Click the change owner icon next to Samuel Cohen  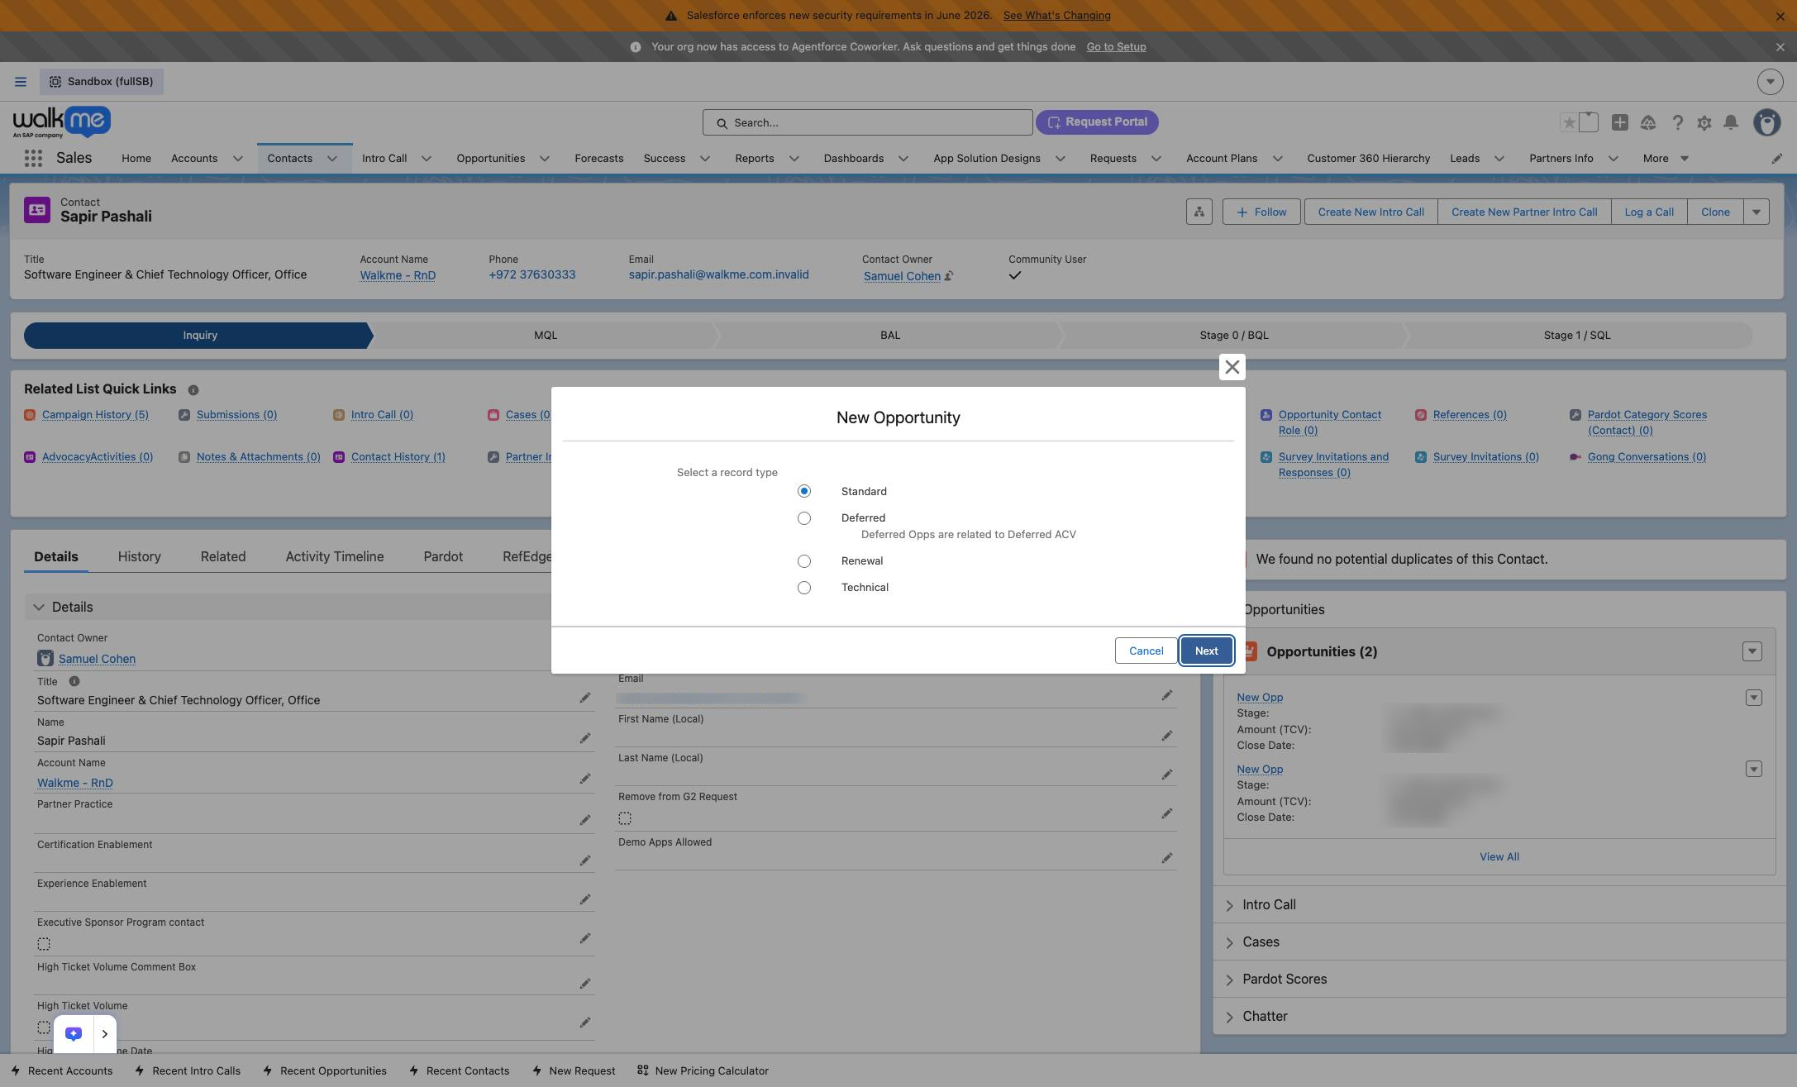(950, 276)
